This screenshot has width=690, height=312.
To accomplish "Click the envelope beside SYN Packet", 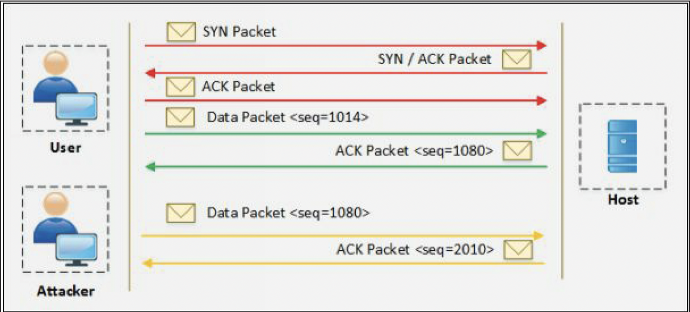I will (180, 32).
